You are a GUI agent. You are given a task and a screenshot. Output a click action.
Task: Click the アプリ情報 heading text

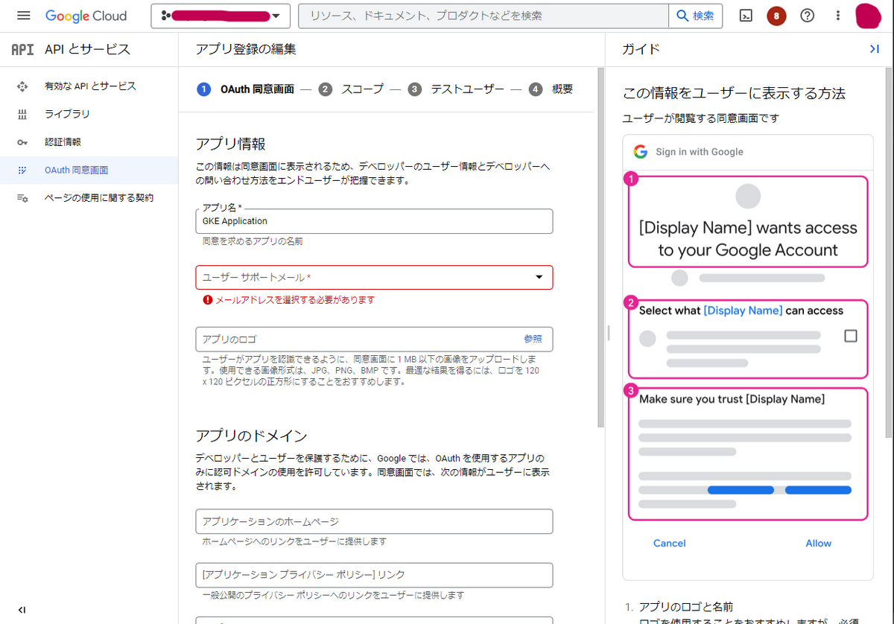(230, 144)
